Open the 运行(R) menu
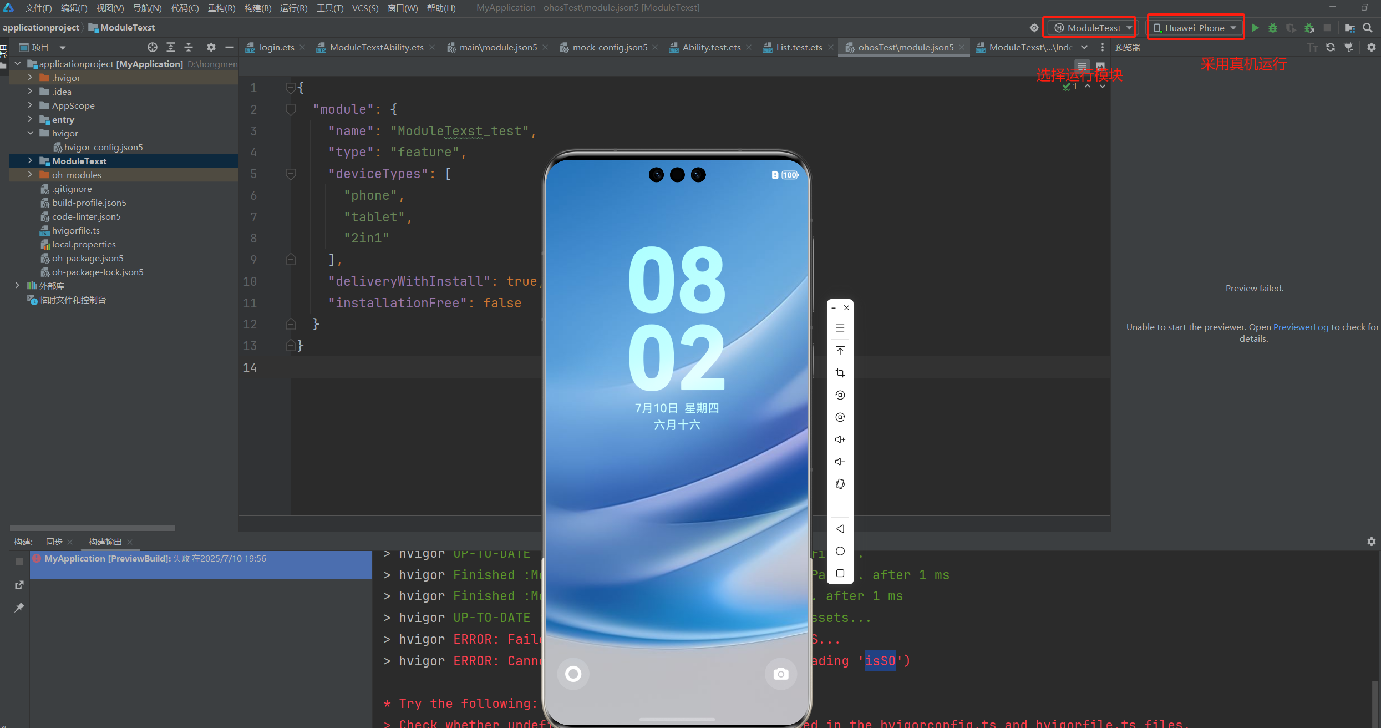The image size is (1381, 728). tap(293, 8)
